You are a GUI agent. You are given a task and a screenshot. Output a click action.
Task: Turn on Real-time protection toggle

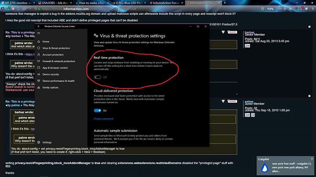pos(97,77)
